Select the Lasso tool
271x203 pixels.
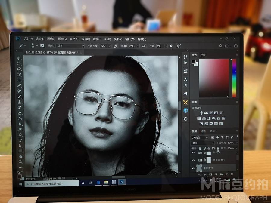(19, 69)
